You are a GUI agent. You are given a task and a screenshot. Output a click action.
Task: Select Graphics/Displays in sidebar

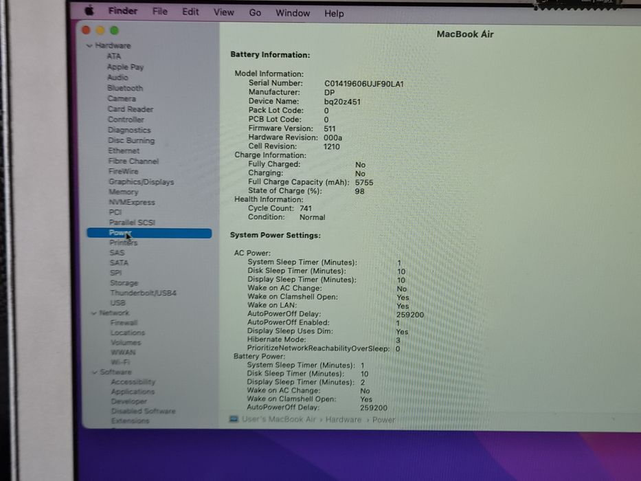pos(142,181)
